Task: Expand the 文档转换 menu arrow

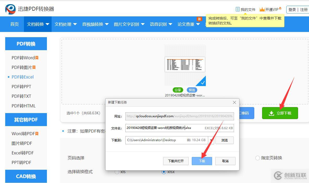Action: 47,24
